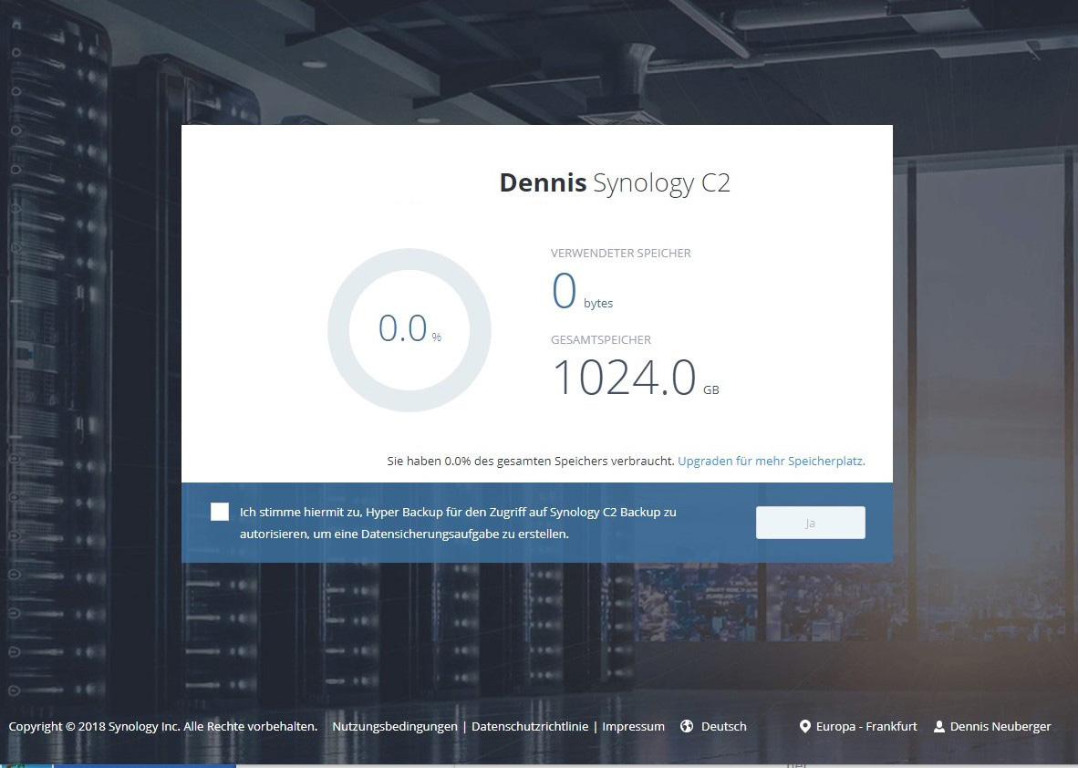Open the Upgraden für mehr Speicherplatz link
1078x768 pixels.
(x=772, y=461)
